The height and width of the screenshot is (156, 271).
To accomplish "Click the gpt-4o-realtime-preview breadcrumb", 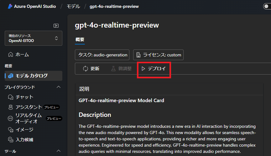I will pos(114,6).
